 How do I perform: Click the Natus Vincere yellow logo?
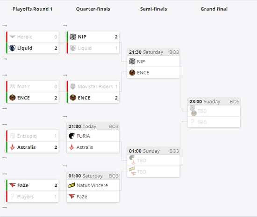point(71,185)
